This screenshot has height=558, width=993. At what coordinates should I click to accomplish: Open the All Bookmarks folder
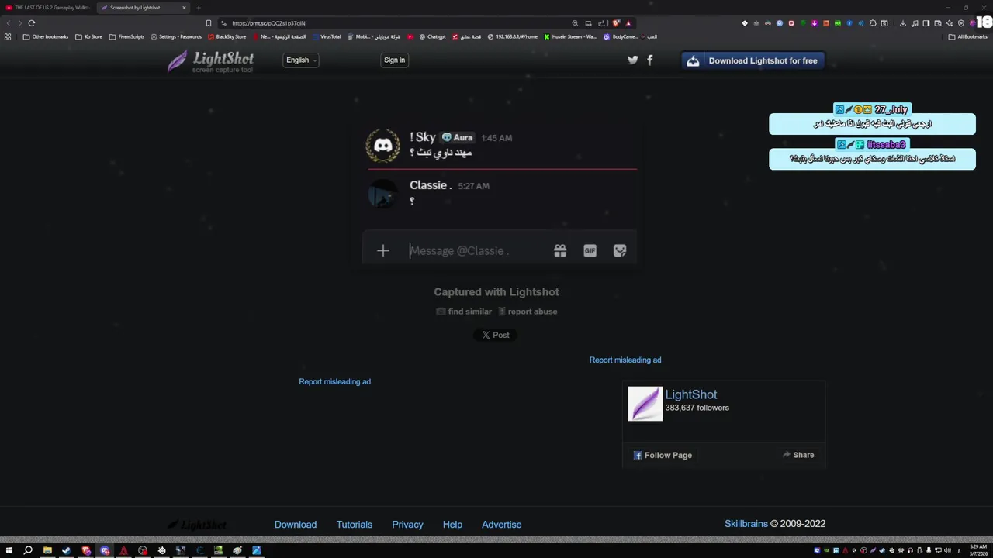coord(968,36)
